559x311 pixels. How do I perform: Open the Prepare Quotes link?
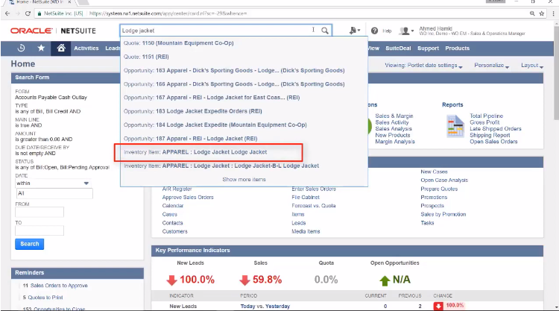pyautogui.click(x=439, y=189)
